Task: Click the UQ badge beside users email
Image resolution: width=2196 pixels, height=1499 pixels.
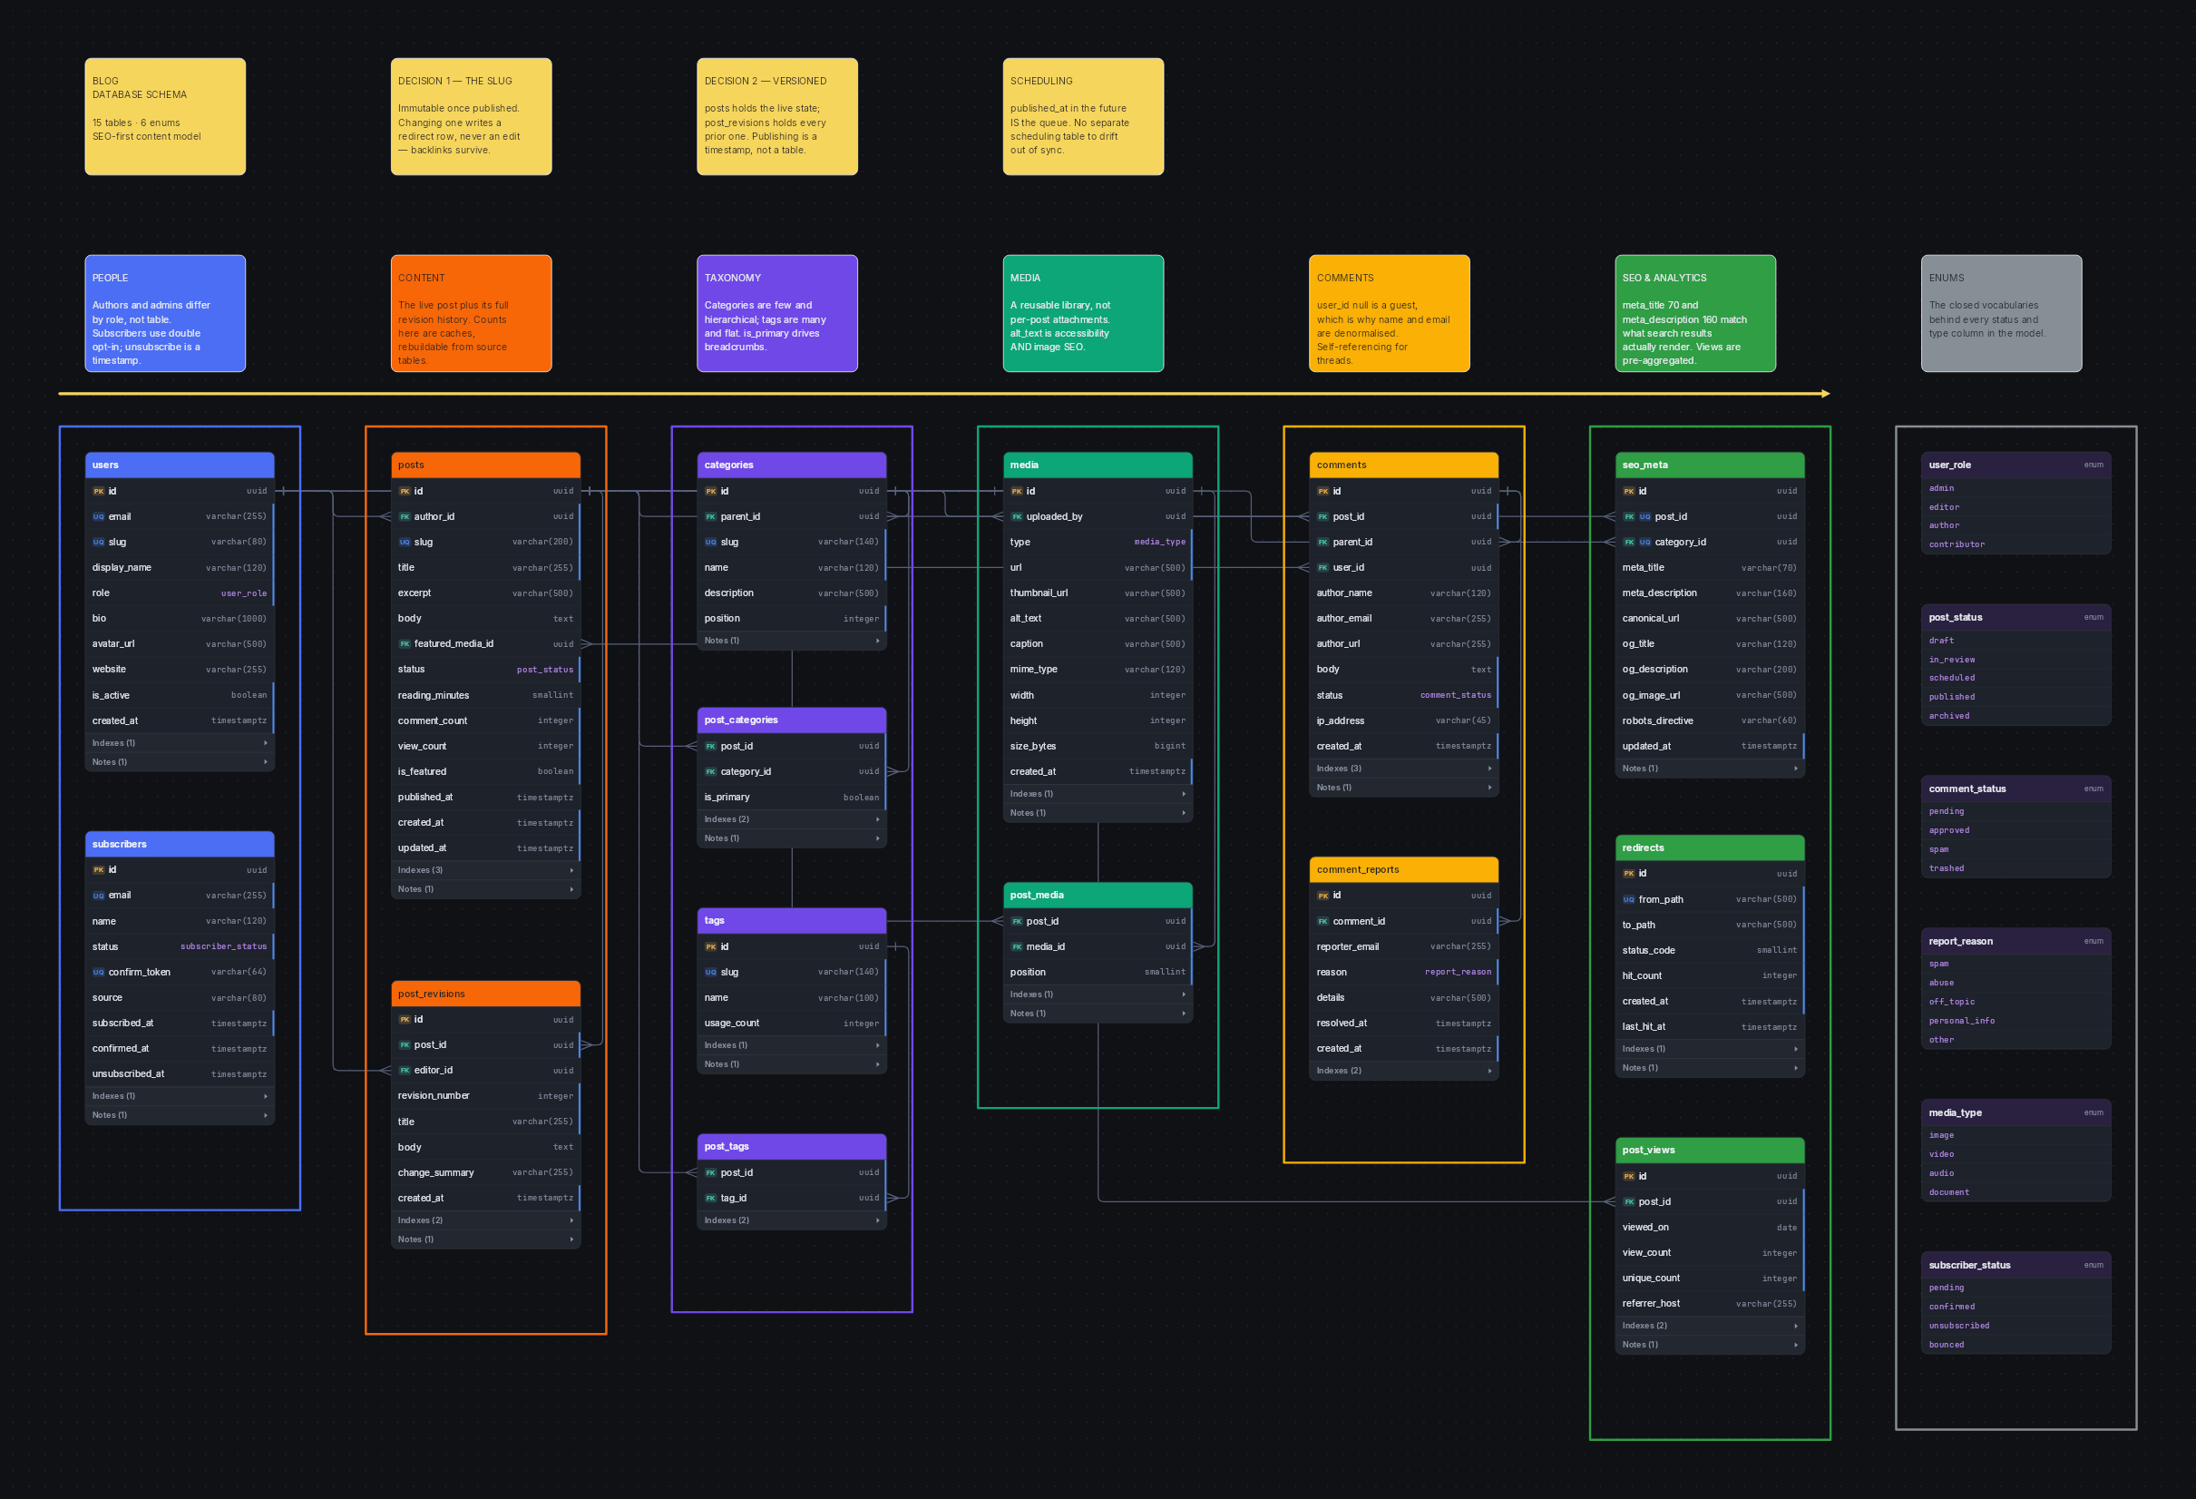Action: (98, 517)
